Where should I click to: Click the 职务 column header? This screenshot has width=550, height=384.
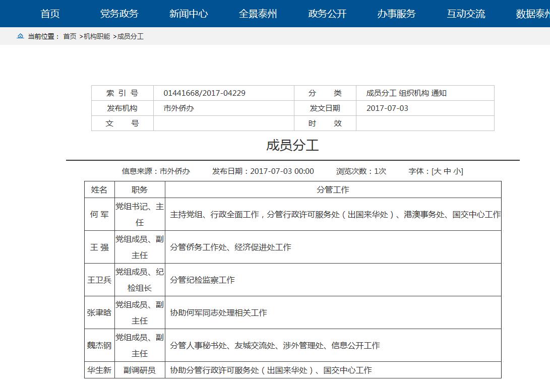[x=140, y=189]
